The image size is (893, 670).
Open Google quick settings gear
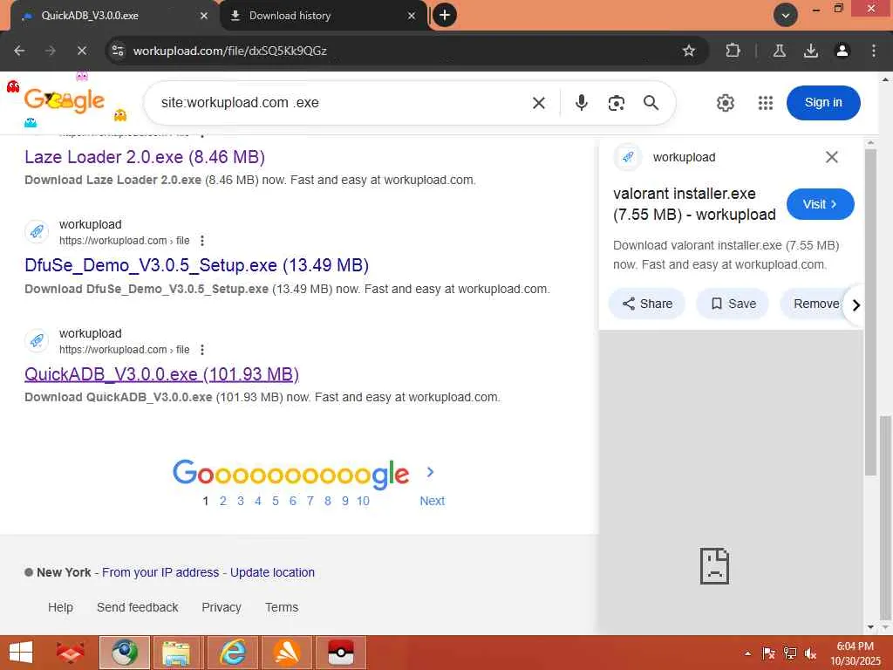725,103
